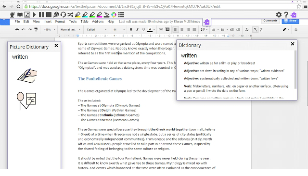Insert a link with chain icon

pos(161,30)
